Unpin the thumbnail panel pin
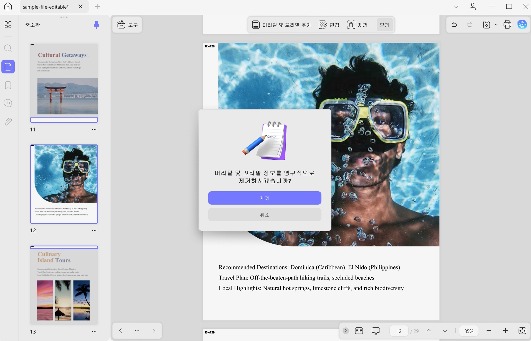This screenshot has height=341, width=531. 96,25
